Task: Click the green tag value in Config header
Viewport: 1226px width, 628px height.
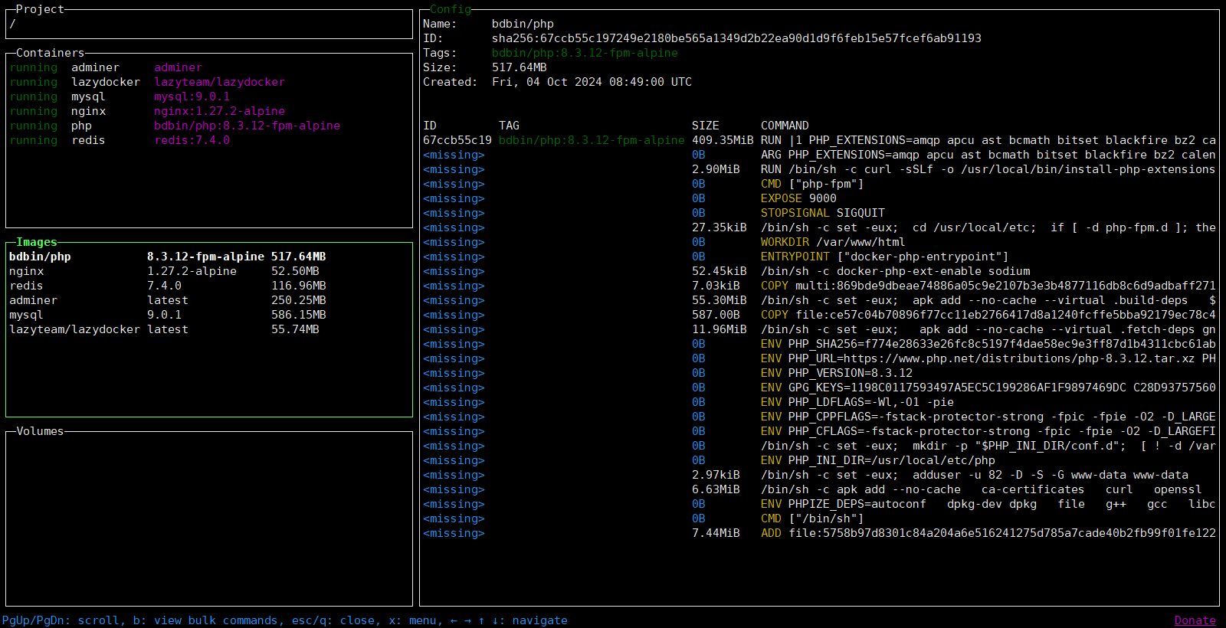Action: [585, 53]
